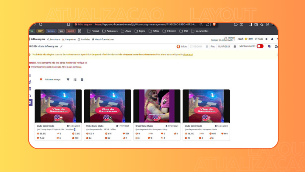
Task: Click the zoom magnifier in address bar
Action: pyautogui.click(x=201, y=24)
